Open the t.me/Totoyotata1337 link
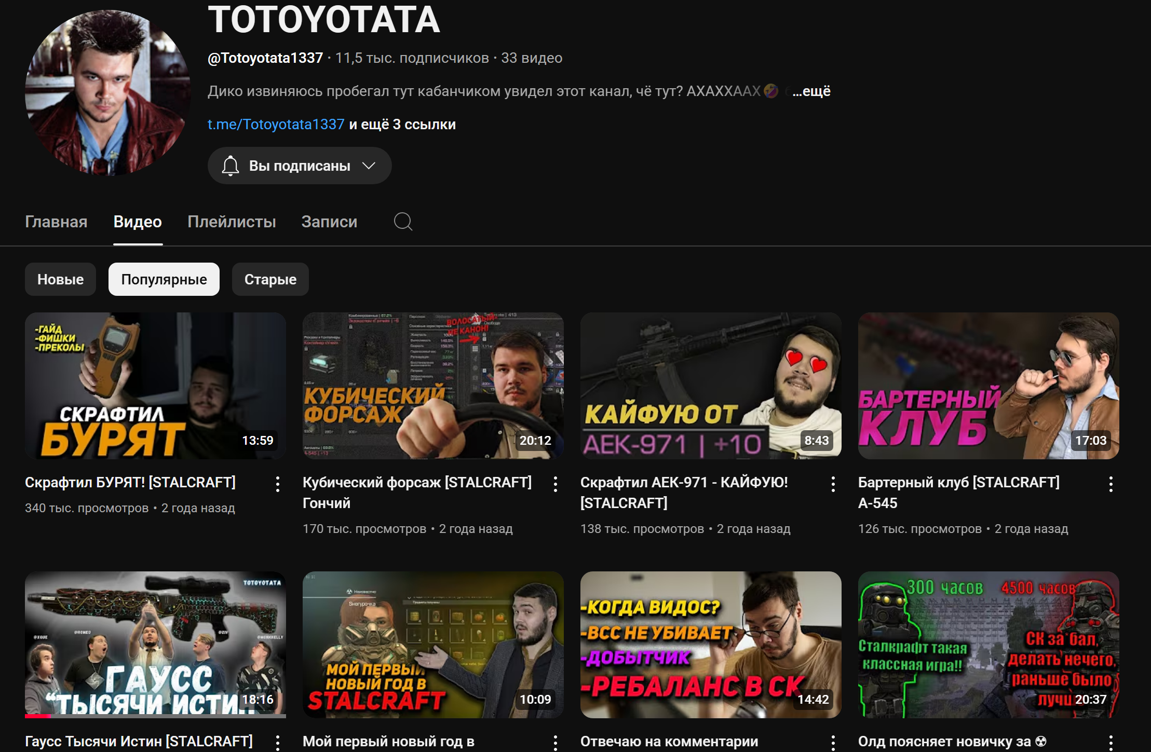Image resolution: width=1151 pixels, height=752 pixels. tap(276, 125)
